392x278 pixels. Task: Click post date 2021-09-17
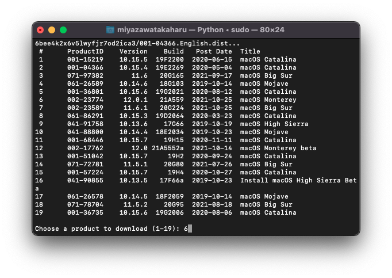(212, 75)
